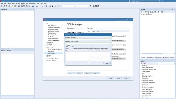
Task: Switch to Java tab in Properties
Action: coord(98,31)
